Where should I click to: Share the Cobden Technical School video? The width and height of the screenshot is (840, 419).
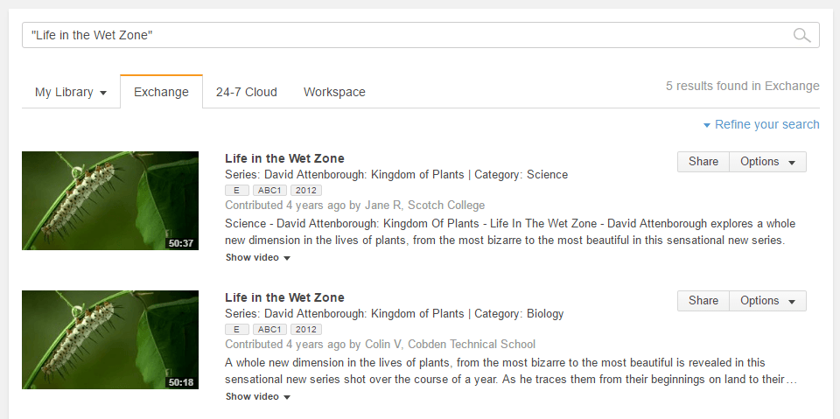pyautogui.click(x=703, y=300)
